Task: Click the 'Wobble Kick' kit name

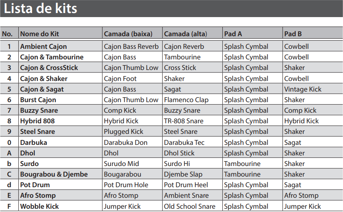Action: [40, 206]
